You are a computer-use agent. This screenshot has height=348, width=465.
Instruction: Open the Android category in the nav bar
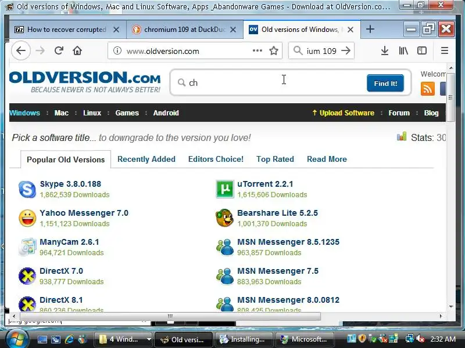[166, 113]
